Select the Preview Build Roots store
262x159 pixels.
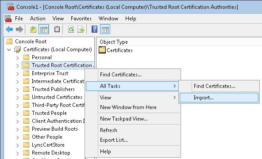[54, 129]
